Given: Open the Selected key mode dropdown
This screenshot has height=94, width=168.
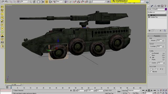Looking at the screenshot, I should [134, 90].
